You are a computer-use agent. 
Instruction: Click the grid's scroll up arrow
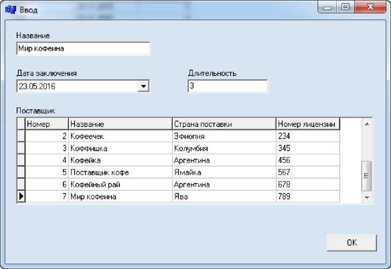pos(367,124)
